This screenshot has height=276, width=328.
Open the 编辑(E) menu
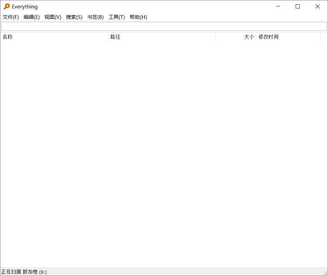click(32, 17)
